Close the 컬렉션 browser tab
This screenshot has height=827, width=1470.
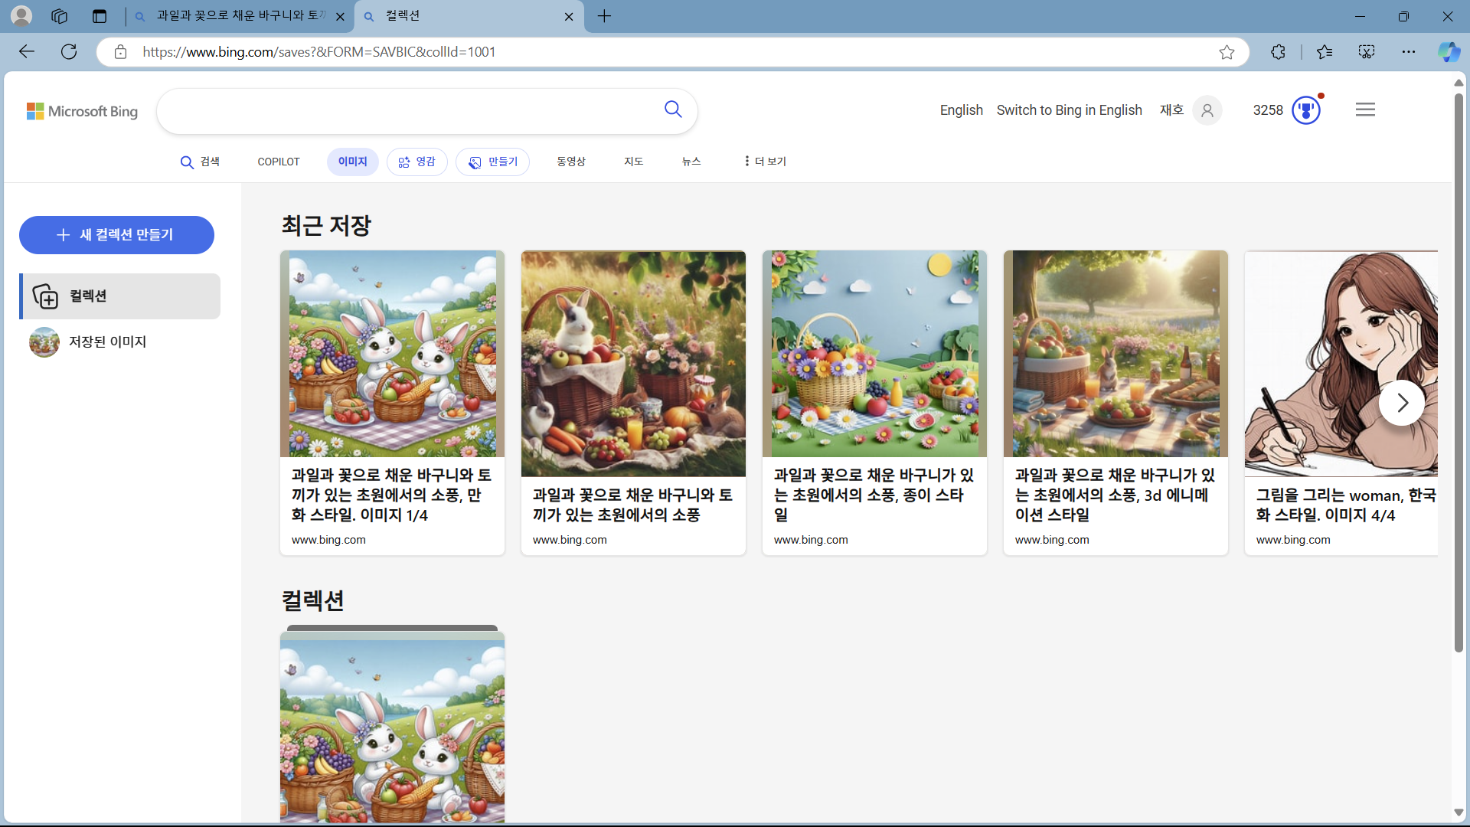tap(569, 16)
